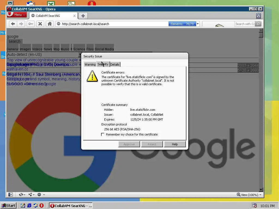Viewport: 279px width, 209px height.
Task: Open the Excel desktop icon
Action: click(51, 3)
